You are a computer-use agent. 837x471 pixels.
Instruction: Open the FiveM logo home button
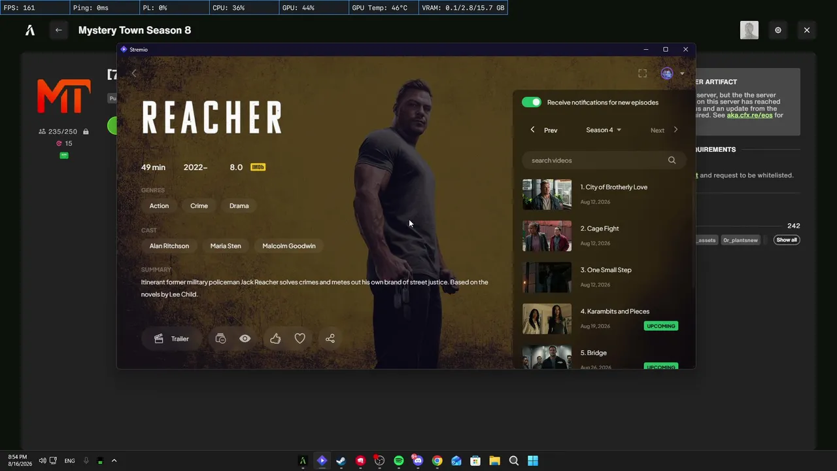[x=30, y=30]
